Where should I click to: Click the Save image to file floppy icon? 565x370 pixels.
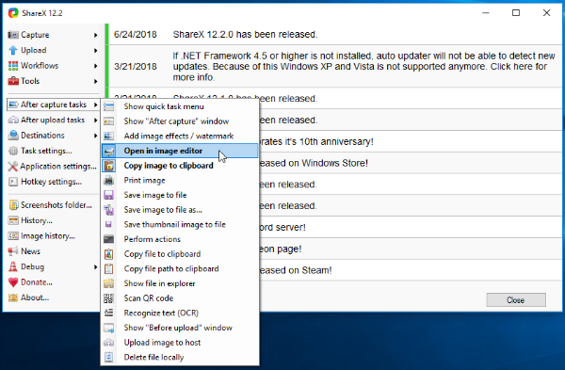pyautogui.click(x=109, y=195)
